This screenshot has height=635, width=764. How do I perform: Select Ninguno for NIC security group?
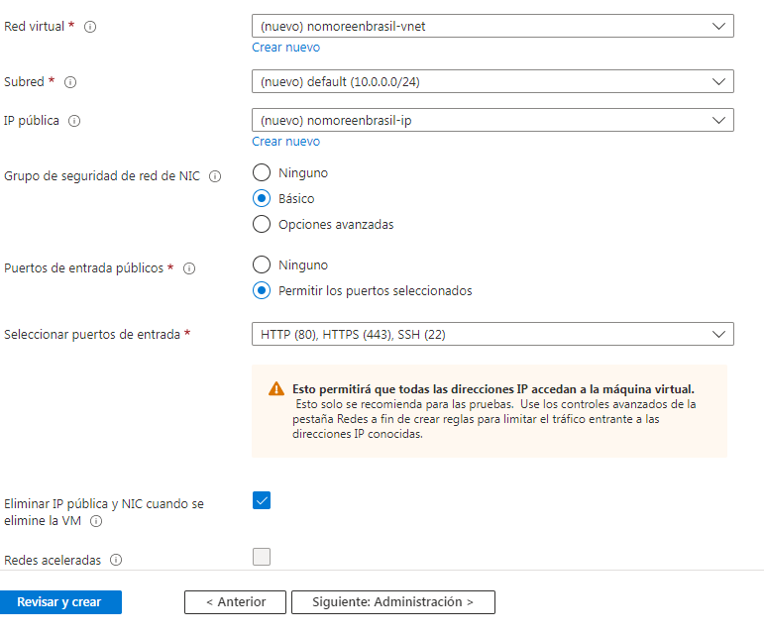pos(262,172)
